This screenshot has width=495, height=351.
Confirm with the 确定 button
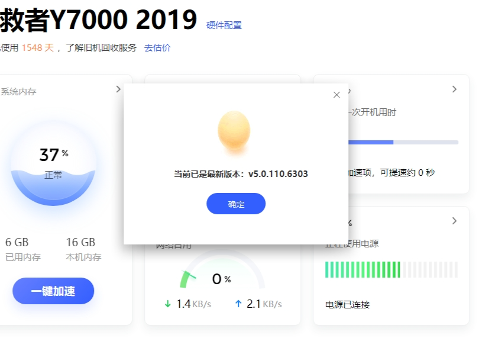pos(236,204)
